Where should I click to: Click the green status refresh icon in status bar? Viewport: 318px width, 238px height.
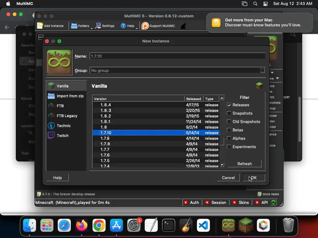[x=273, y=202]
